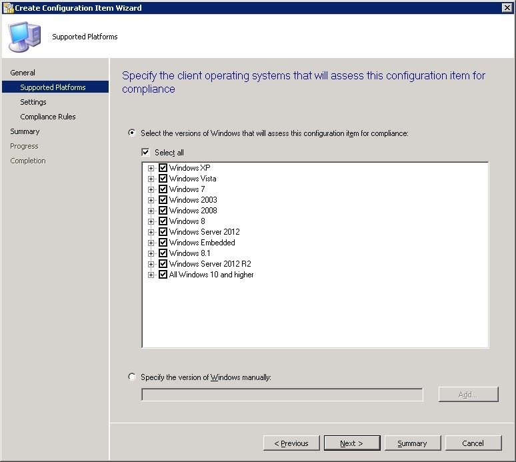Expand All Windows 10 and higher node

tap(151, 275)
